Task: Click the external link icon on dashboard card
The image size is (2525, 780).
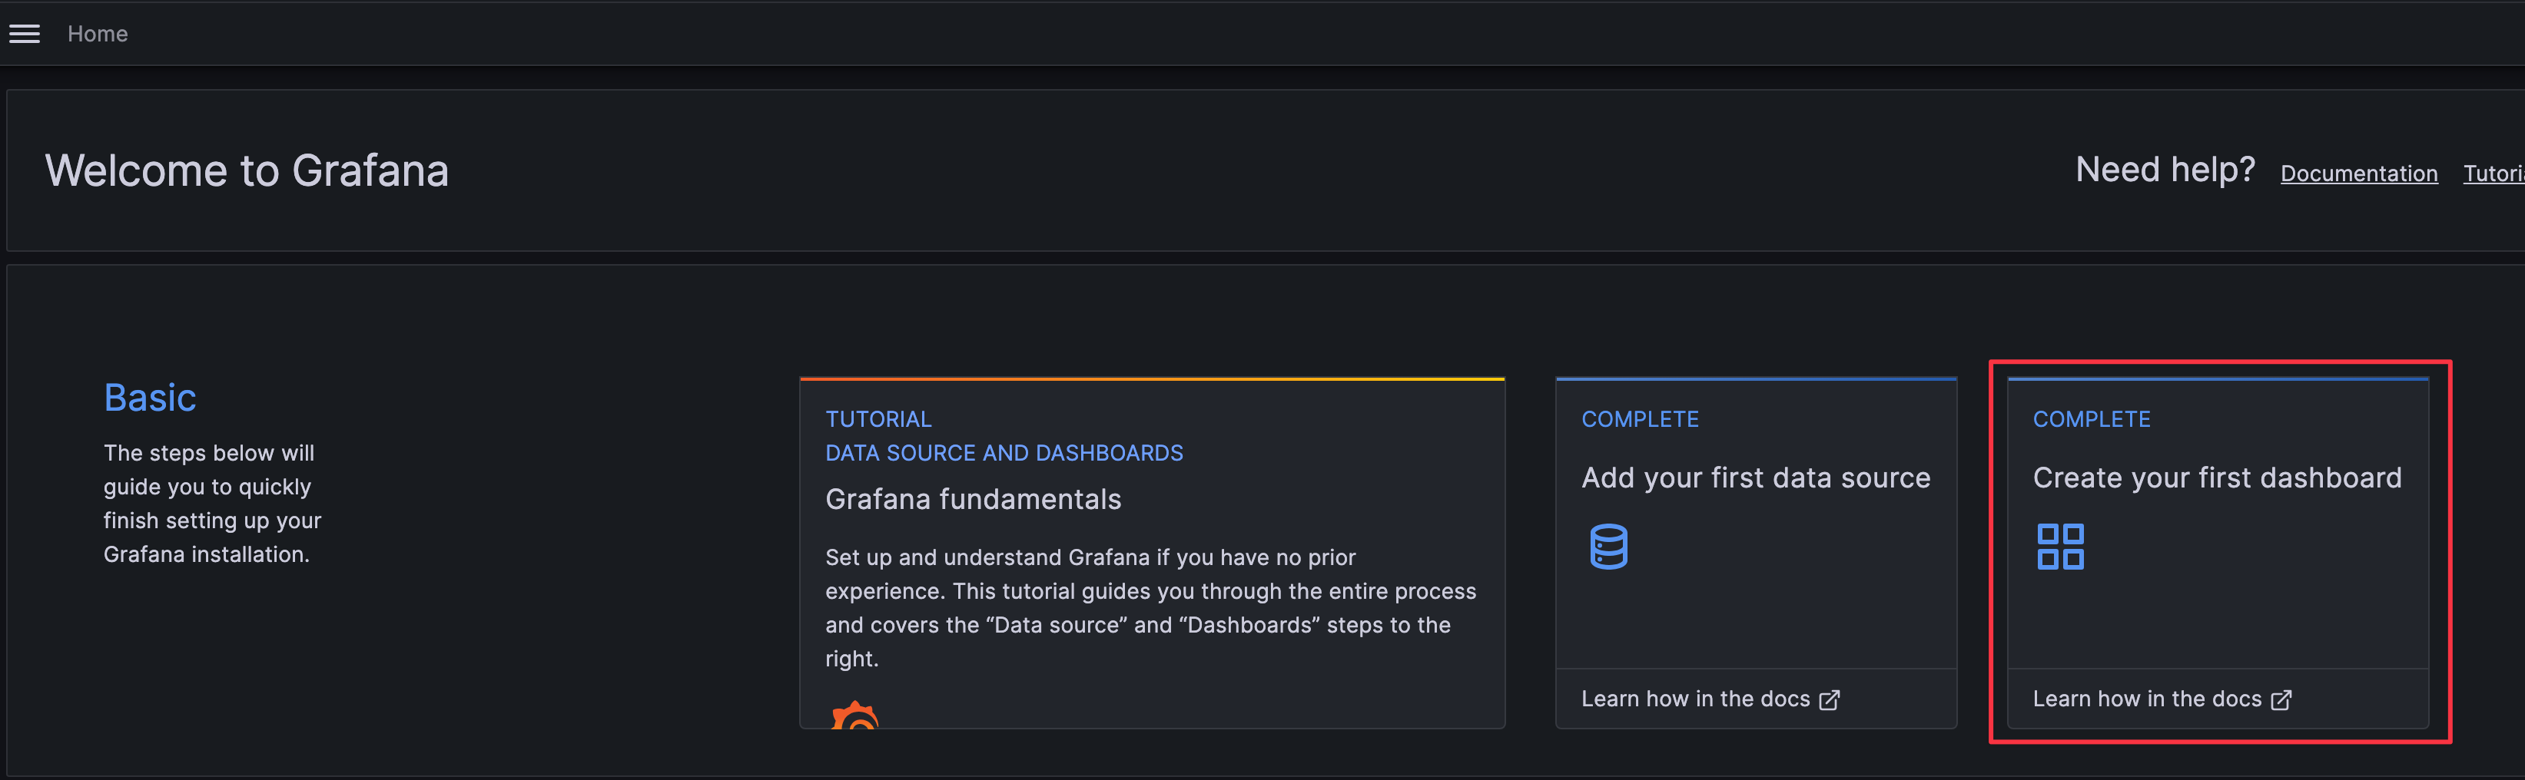Action: (2281, 699)
